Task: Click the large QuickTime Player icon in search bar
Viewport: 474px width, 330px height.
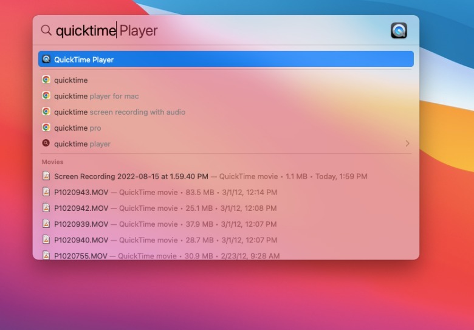Action: (x=399, y=30)
